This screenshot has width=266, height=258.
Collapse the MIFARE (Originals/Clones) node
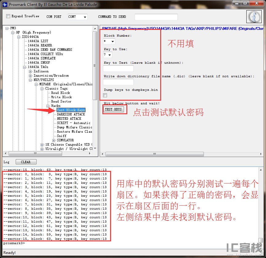[36, 84]
